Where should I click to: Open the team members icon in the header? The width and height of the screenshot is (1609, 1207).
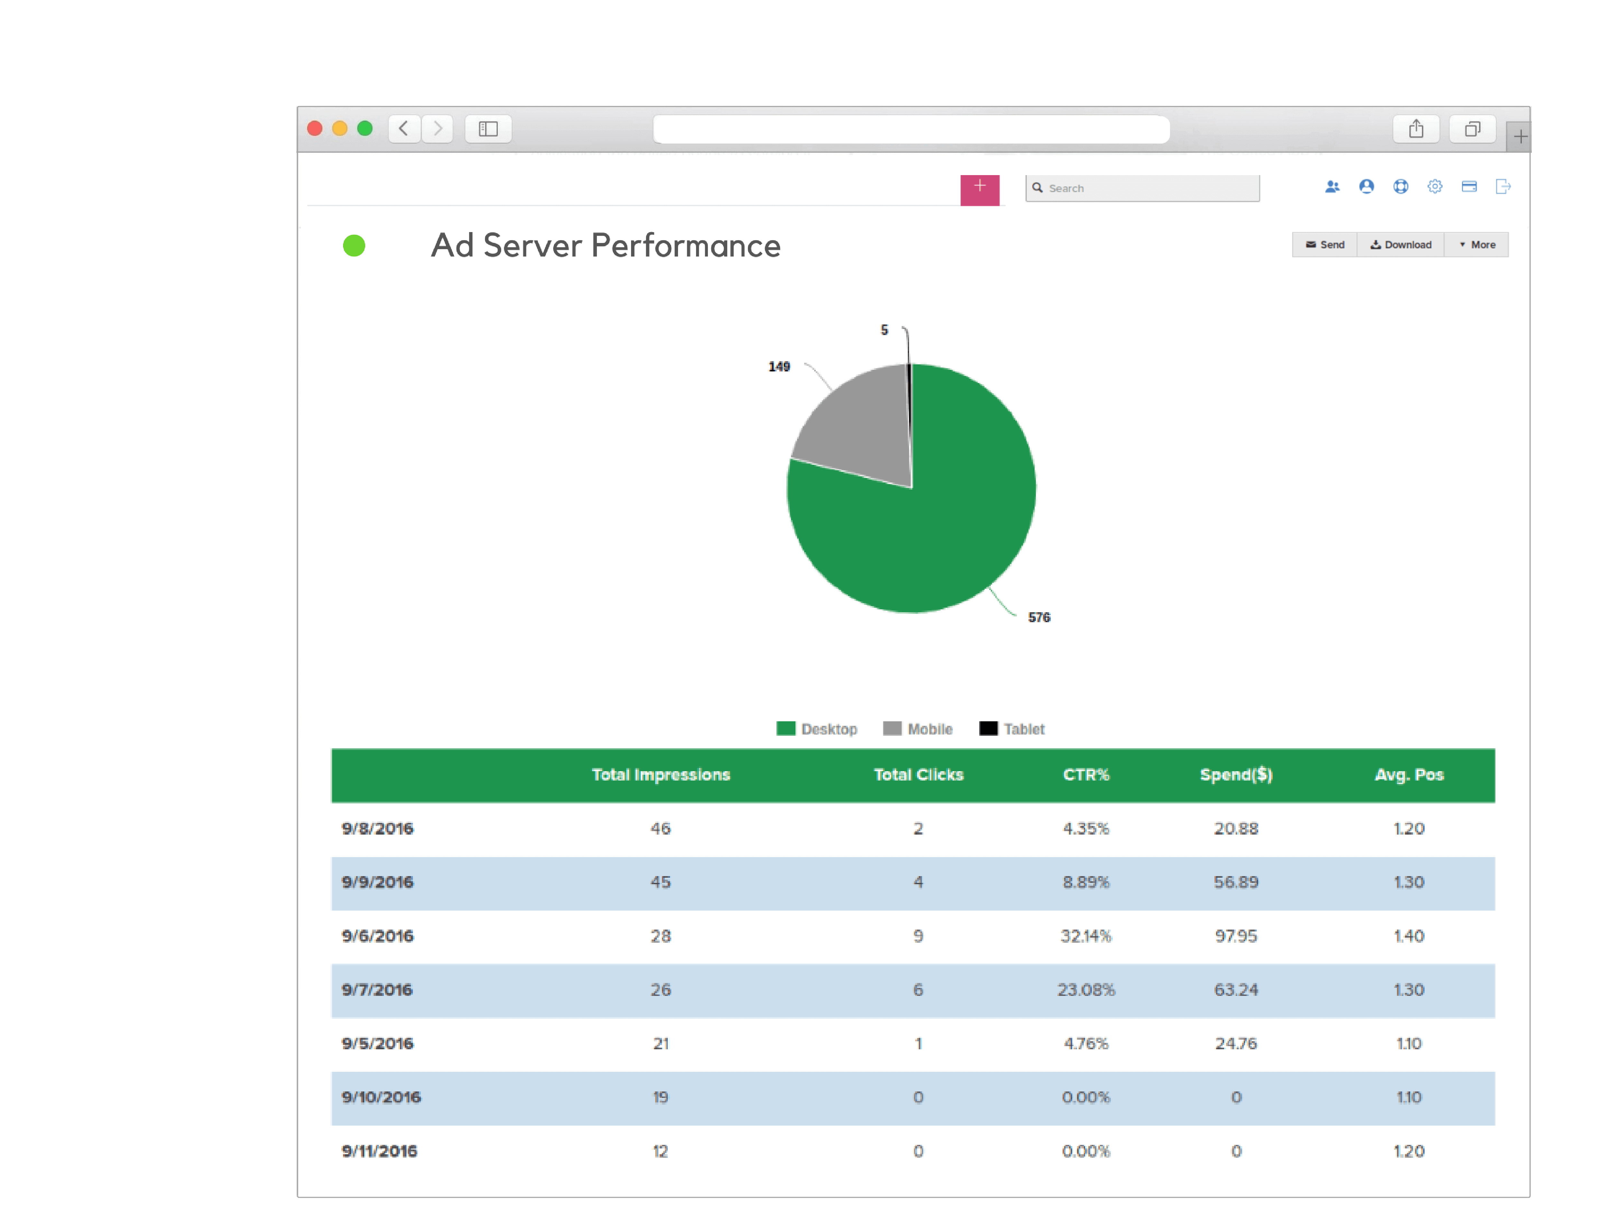[x=1333, y=187]
